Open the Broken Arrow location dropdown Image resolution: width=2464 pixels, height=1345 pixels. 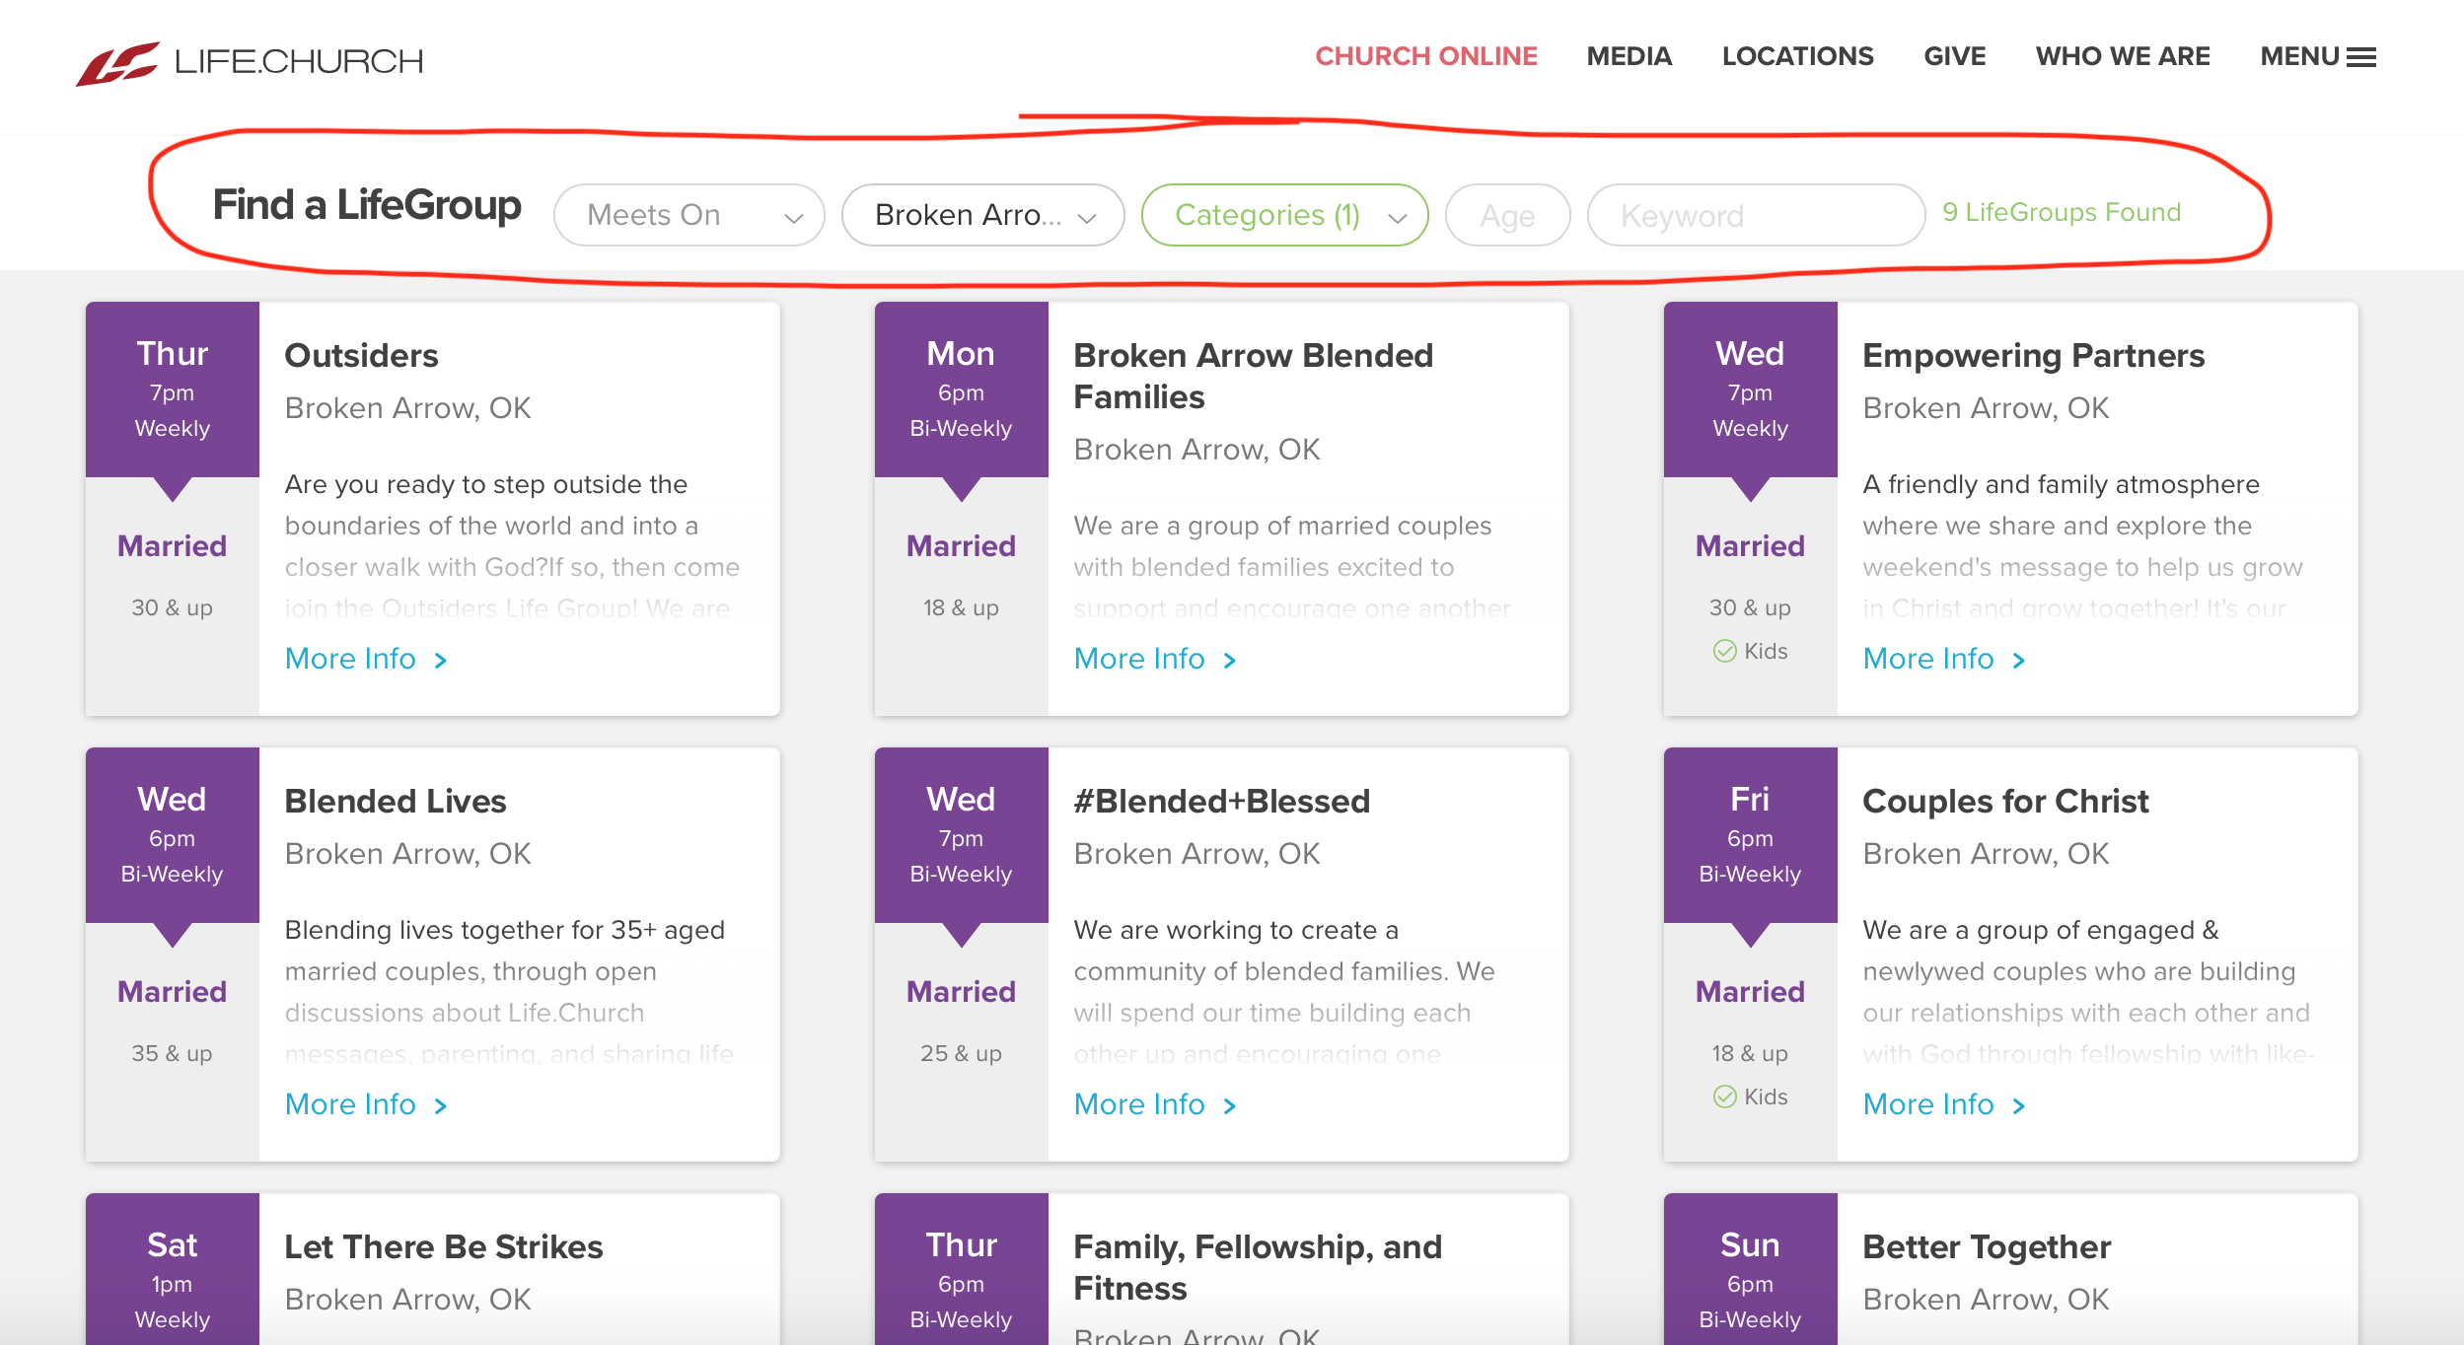[x=983, y=215]
